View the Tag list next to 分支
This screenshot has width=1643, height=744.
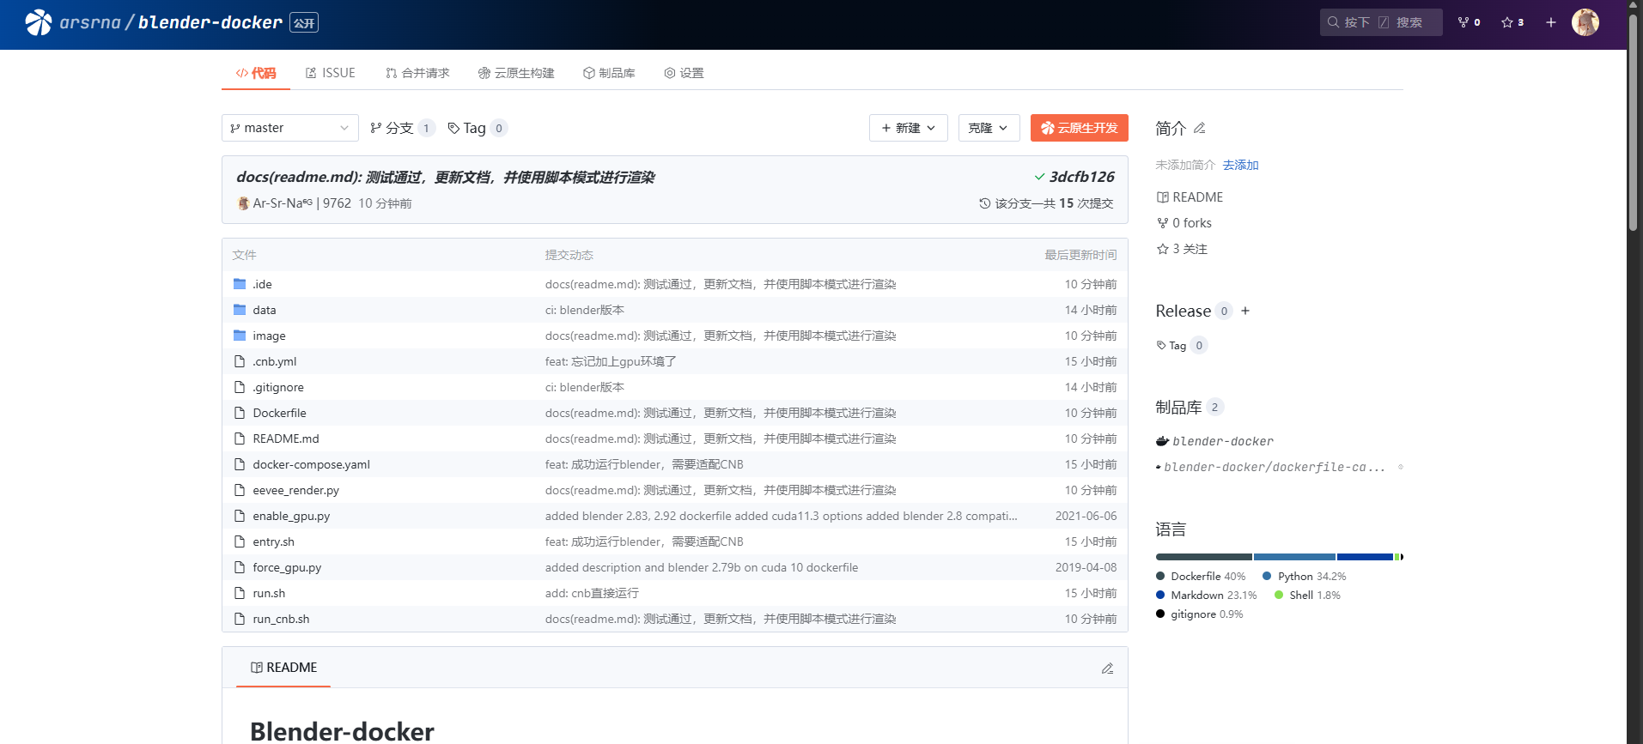click(x=478, y=128)
